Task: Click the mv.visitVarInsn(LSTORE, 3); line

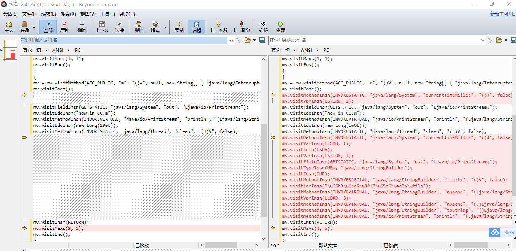Action: (x=317, y=156)
